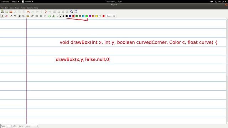228x128 pixels.
Task: Pick the dark blue color swatch
Action: (x=70, y=16)
